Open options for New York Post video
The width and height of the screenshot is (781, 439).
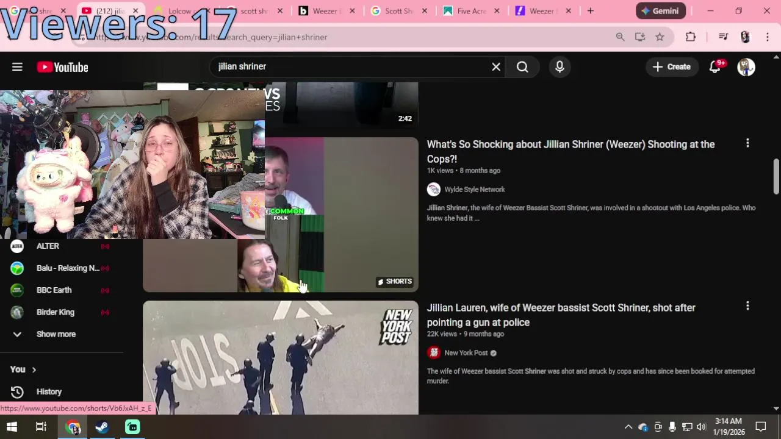[747, 306]
